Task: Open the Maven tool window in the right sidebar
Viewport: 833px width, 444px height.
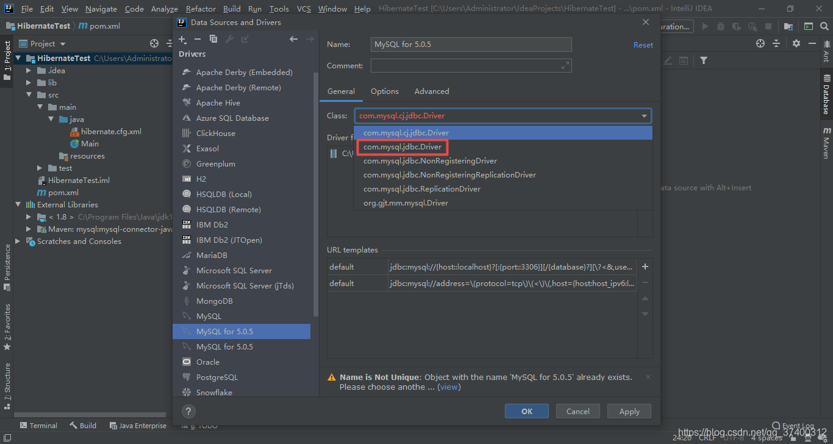Action: click(826, 143)
